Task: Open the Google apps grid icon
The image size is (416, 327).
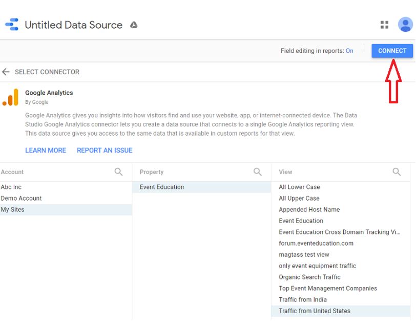Action: [384, 25]
